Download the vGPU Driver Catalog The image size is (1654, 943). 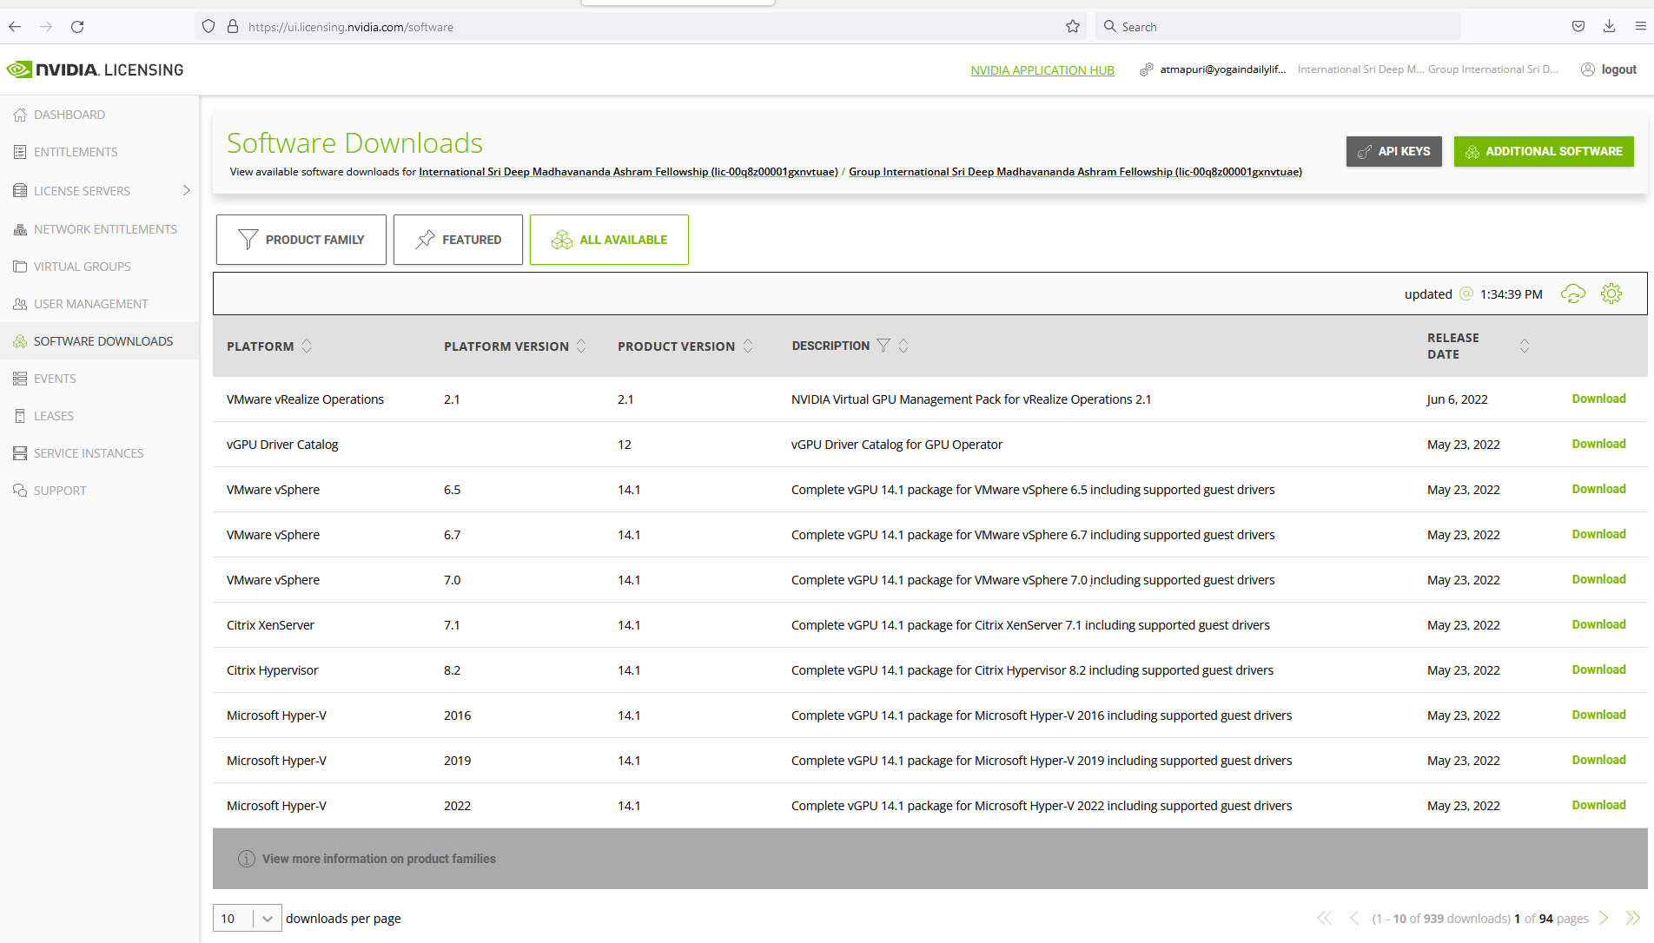click(x=1598, y=444)
